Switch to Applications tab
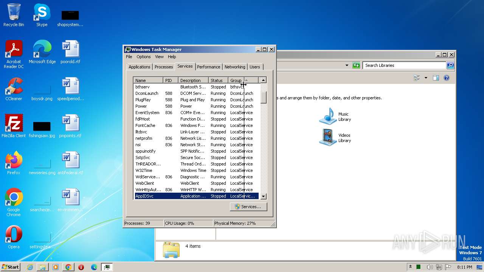Viewport: 484px width, 272px height. pos(140,67)
